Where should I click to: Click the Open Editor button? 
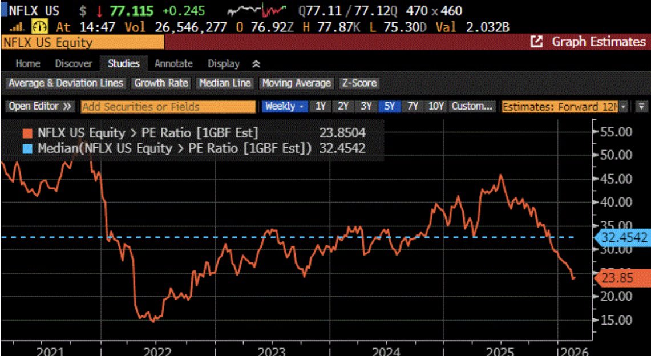coord(41,106)
